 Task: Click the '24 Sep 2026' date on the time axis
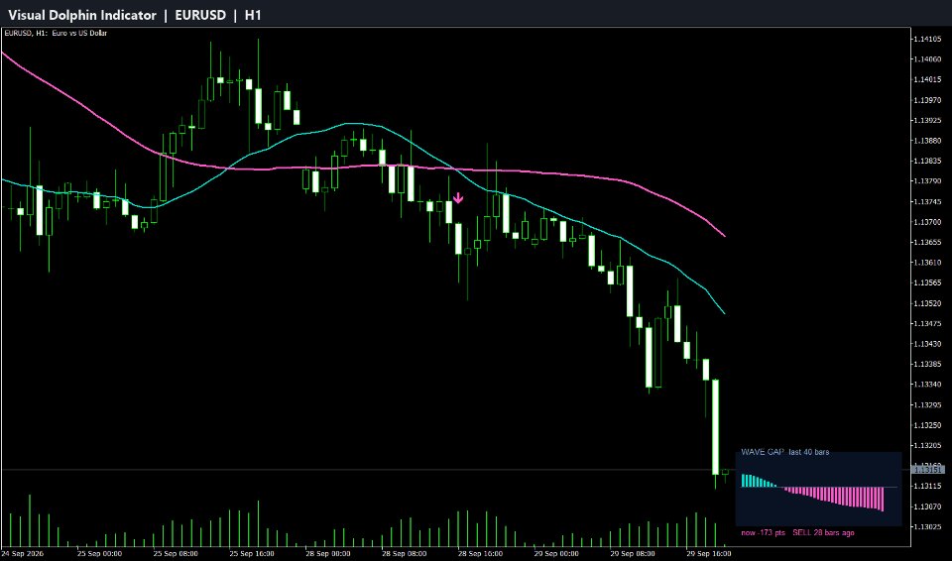[24, 554]
